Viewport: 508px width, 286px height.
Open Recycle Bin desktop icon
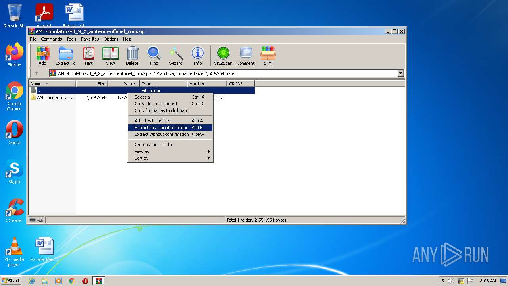click(x=14, y=16)
